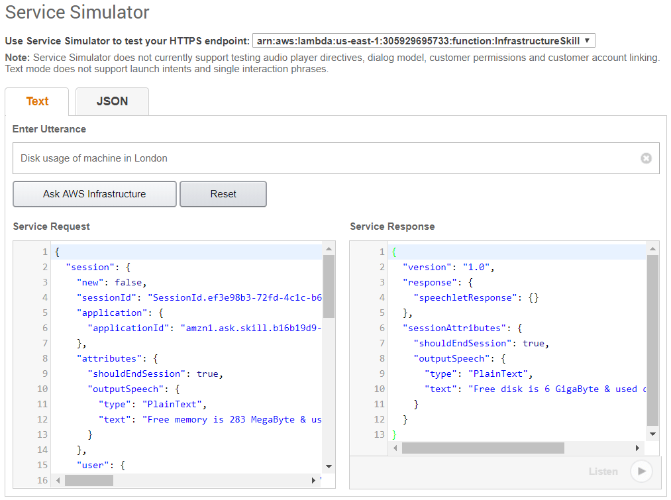Click the "sessionAttributes": { line
This screenshot has width=671, height=500.
pyautogui.click(x=462, y=328)
